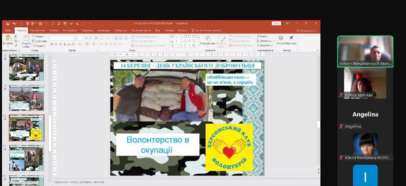
Task: Switch to the Слайд-шоу tab
Action: pyautogui.click(x=121, y=30)
